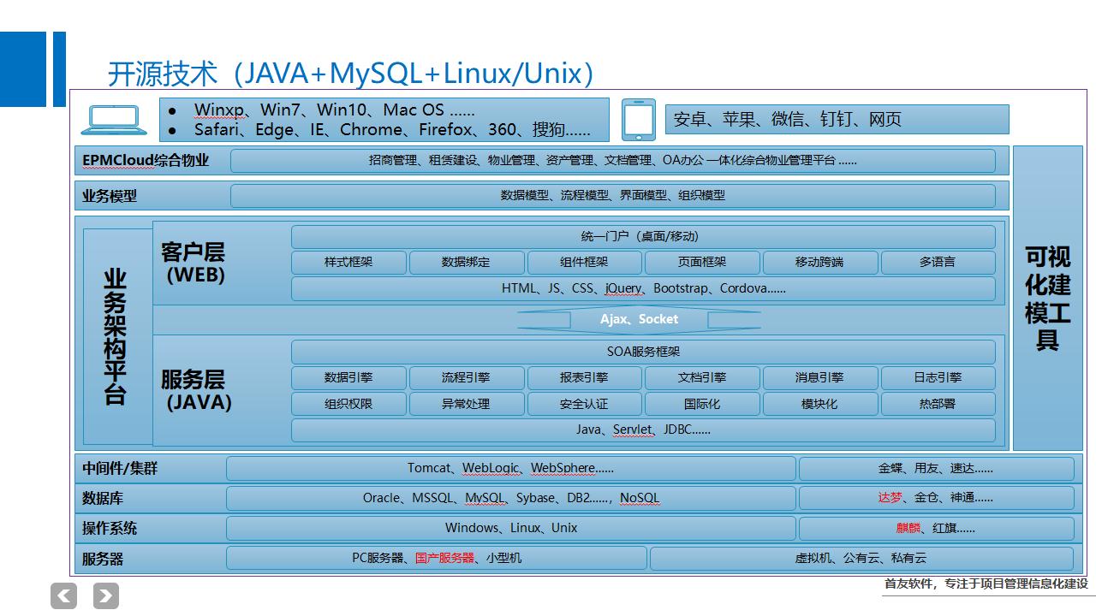
Task: Click the 组织权限 box
Action: [x=348, y=404]
